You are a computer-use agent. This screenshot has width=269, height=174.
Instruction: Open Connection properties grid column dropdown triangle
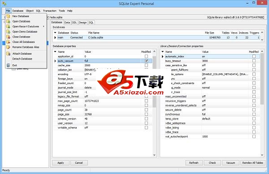click(163, 51)
